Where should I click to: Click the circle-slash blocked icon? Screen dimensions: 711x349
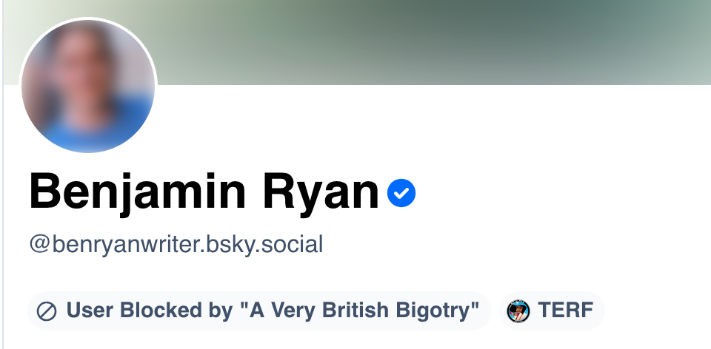(47, 311)
